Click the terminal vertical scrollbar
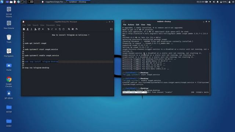Image resolution: width=235 pixels, height=132 pixels. pyautogui.click(x=210, y=73)
